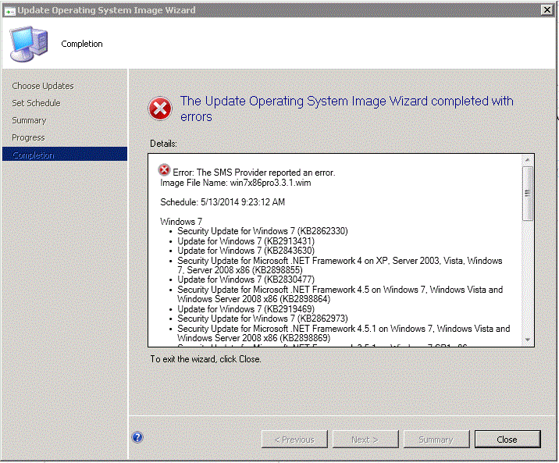Click the details scrollbar up arrow
The height and width of the screenshot is (463, 559).
tap(528, 160)
